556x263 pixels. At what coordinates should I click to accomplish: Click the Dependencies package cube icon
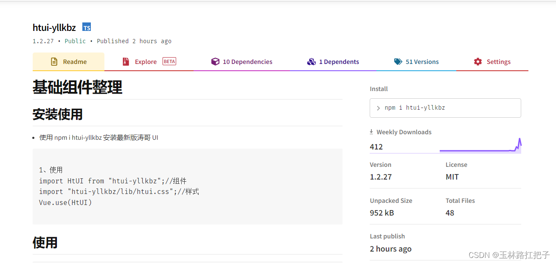215,61
